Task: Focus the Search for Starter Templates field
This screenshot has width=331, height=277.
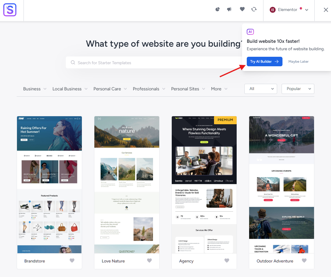Action: point(155,63)
